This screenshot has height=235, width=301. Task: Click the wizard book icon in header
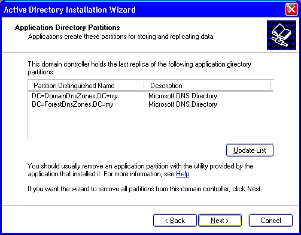click(x=281, y=35)
